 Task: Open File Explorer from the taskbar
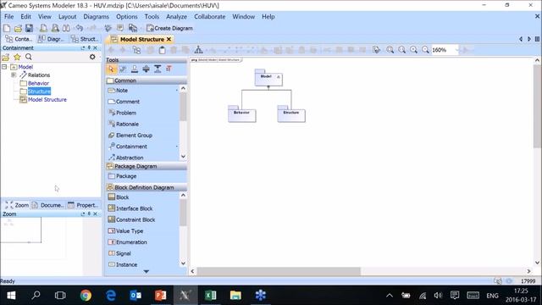(235, 296)
